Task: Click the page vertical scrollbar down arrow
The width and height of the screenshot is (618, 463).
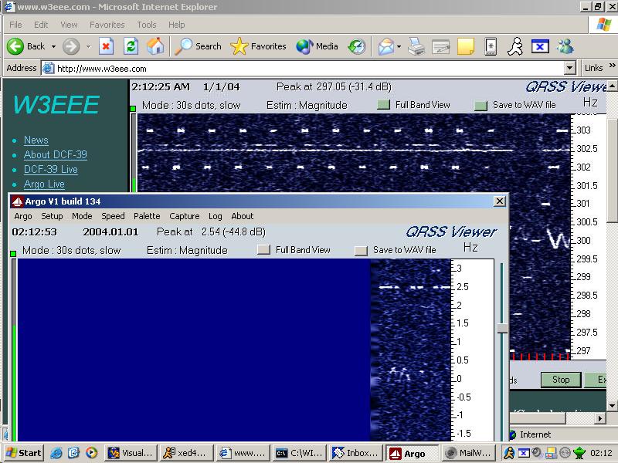Action: coord(612,406)
